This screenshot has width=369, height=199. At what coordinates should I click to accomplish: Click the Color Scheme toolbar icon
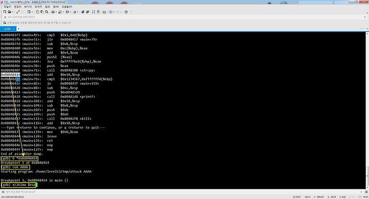[60, 12]
